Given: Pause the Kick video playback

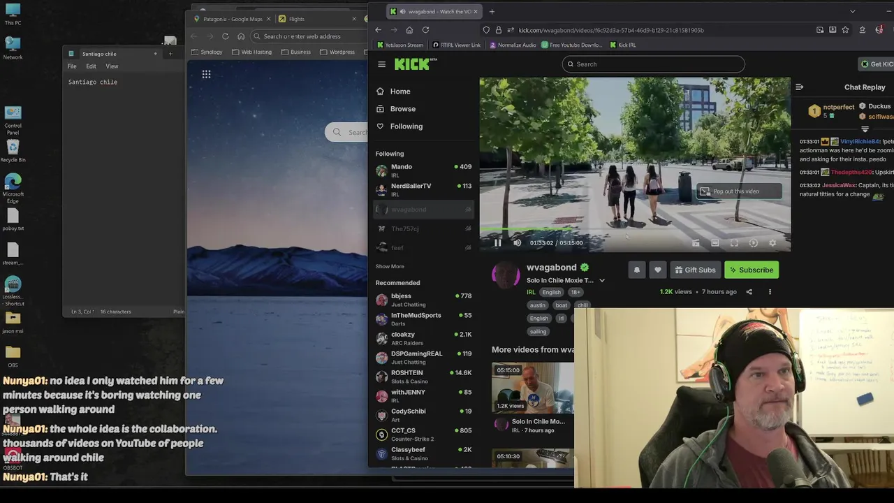Looking at the screenshot, I should [498, 243].
